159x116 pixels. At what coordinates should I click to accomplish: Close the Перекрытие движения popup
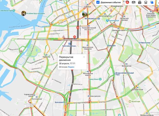pos(84,57)
